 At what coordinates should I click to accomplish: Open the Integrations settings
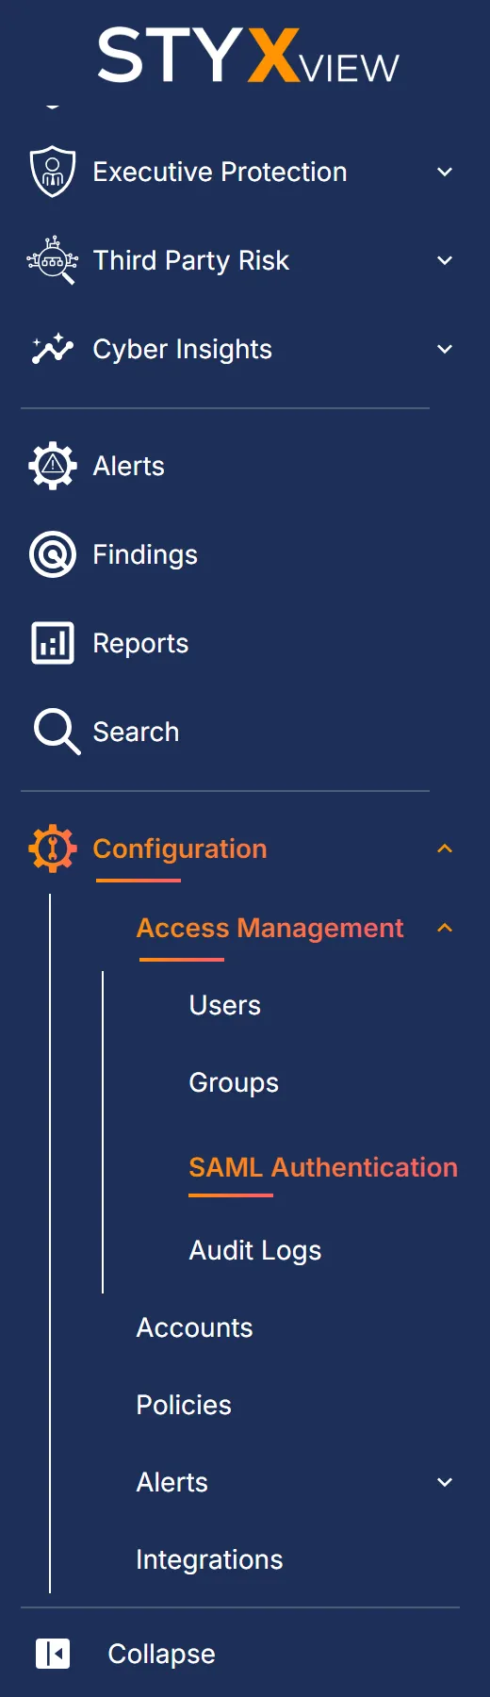[x=209, y=1559]
